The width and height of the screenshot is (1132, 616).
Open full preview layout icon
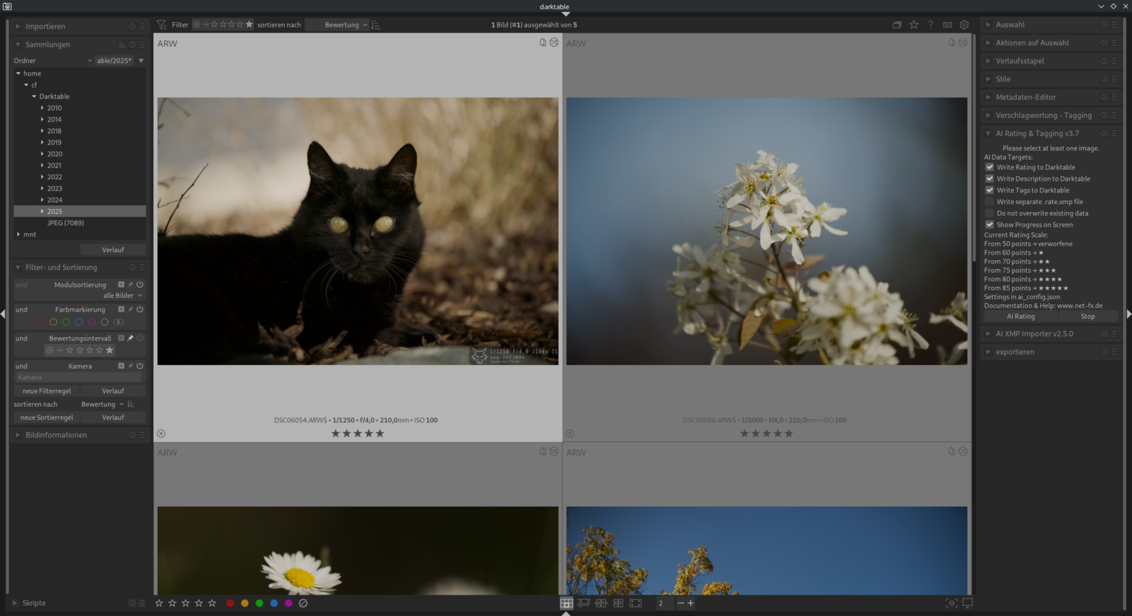tap(636, 603)
